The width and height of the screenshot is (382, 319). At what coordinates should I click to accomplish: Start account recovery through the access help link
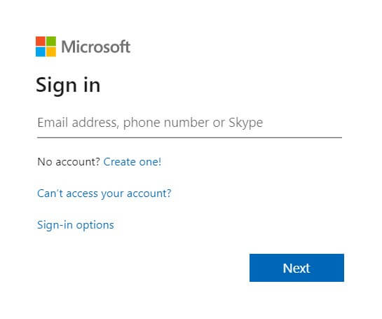[104, 194]
